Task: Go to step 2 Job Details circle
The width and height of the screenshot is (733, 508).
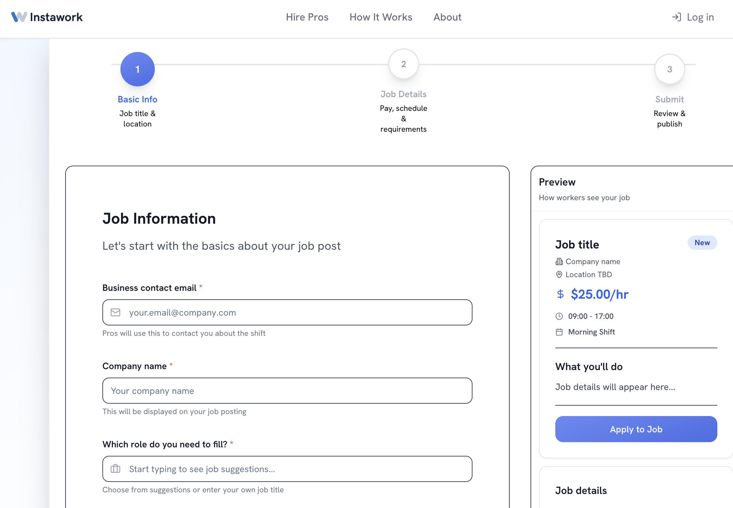Action: click(x=404, y=64)
